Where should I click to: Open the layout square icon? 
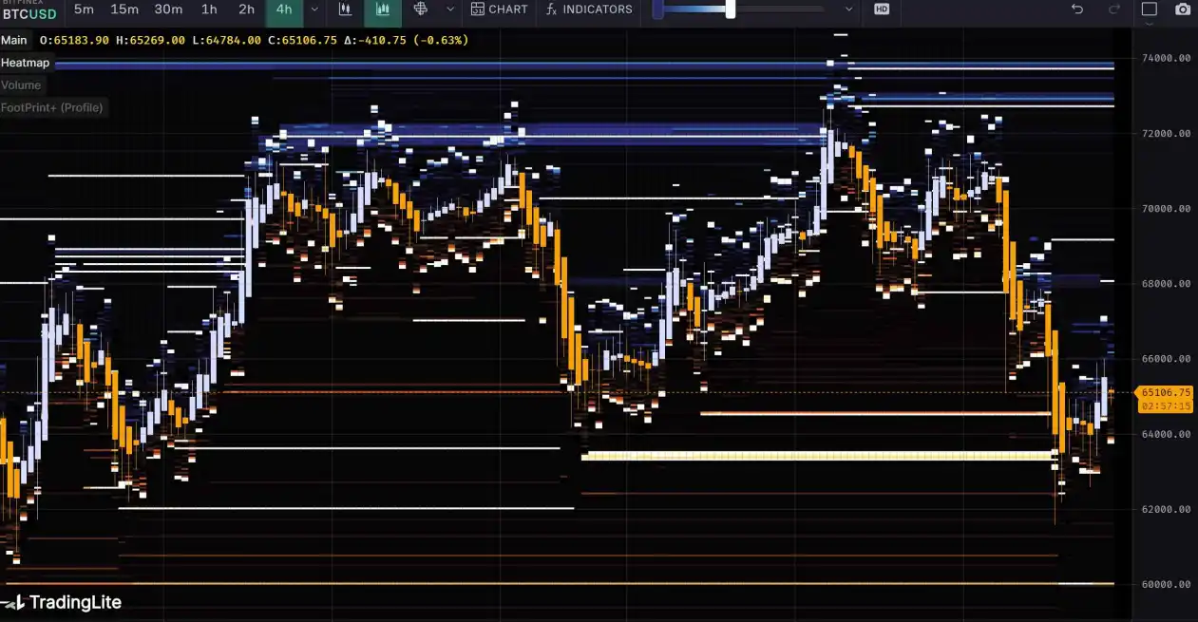point(1149,9)
